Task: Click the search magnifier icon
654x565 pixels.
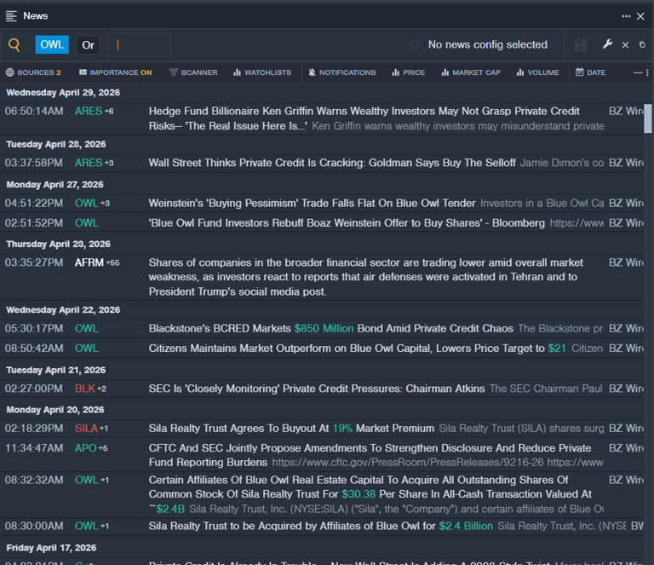Action: point(14,45)
